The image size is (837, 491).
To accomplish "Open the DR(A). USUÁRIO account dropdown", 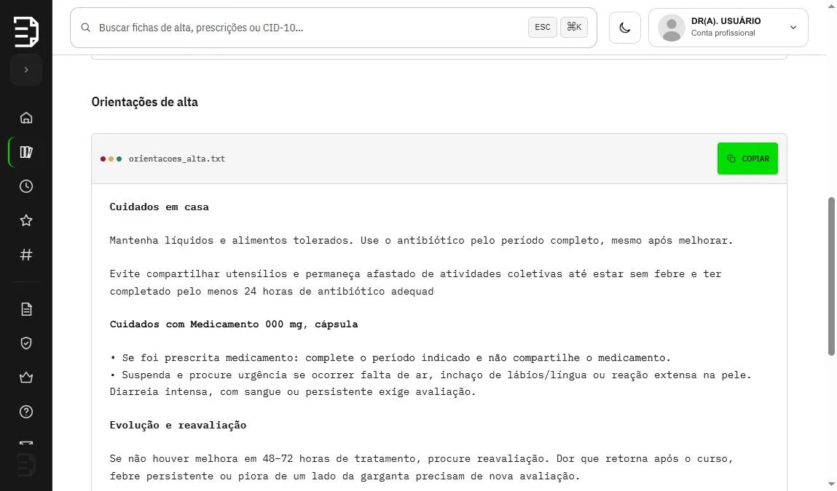I will click(x=728, y=28).
